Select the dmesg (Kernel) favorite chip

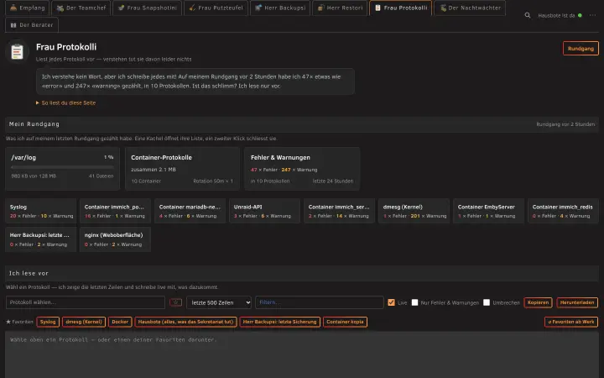point(84,322)
